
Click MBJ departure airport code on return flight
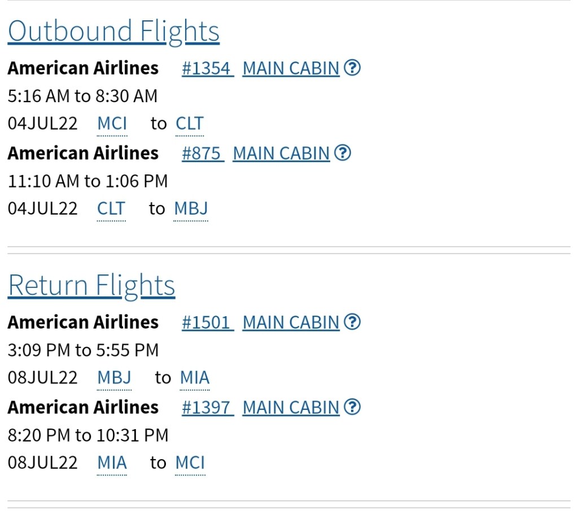click(114, 378)
